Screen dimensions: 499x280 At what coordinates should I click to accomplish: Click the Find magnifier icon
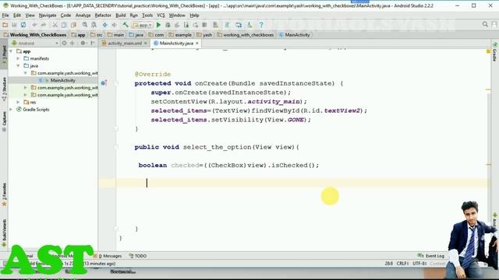click(x=85, y=25)
